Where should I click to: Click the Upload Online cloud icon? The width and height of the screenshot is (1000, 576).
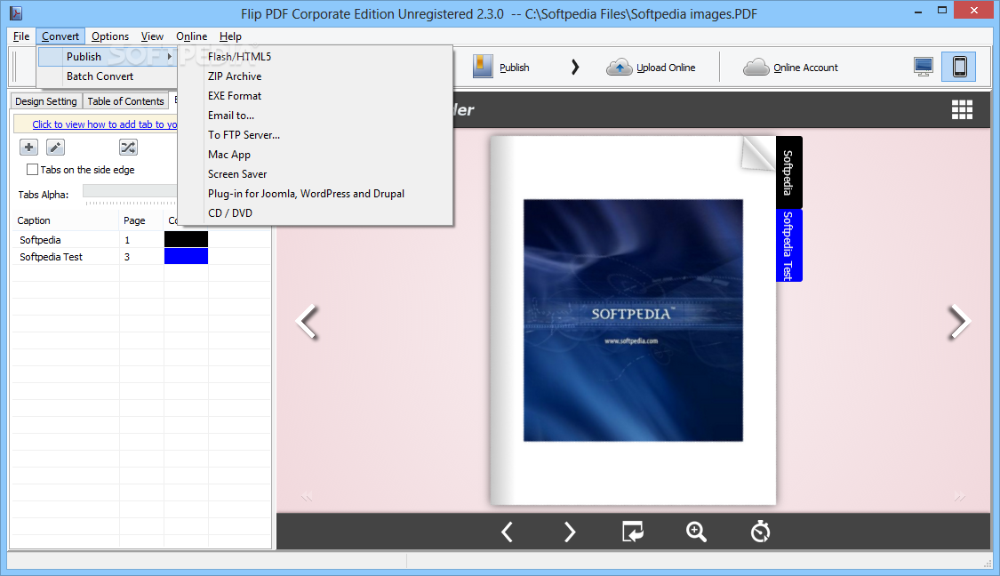[619, 67]
